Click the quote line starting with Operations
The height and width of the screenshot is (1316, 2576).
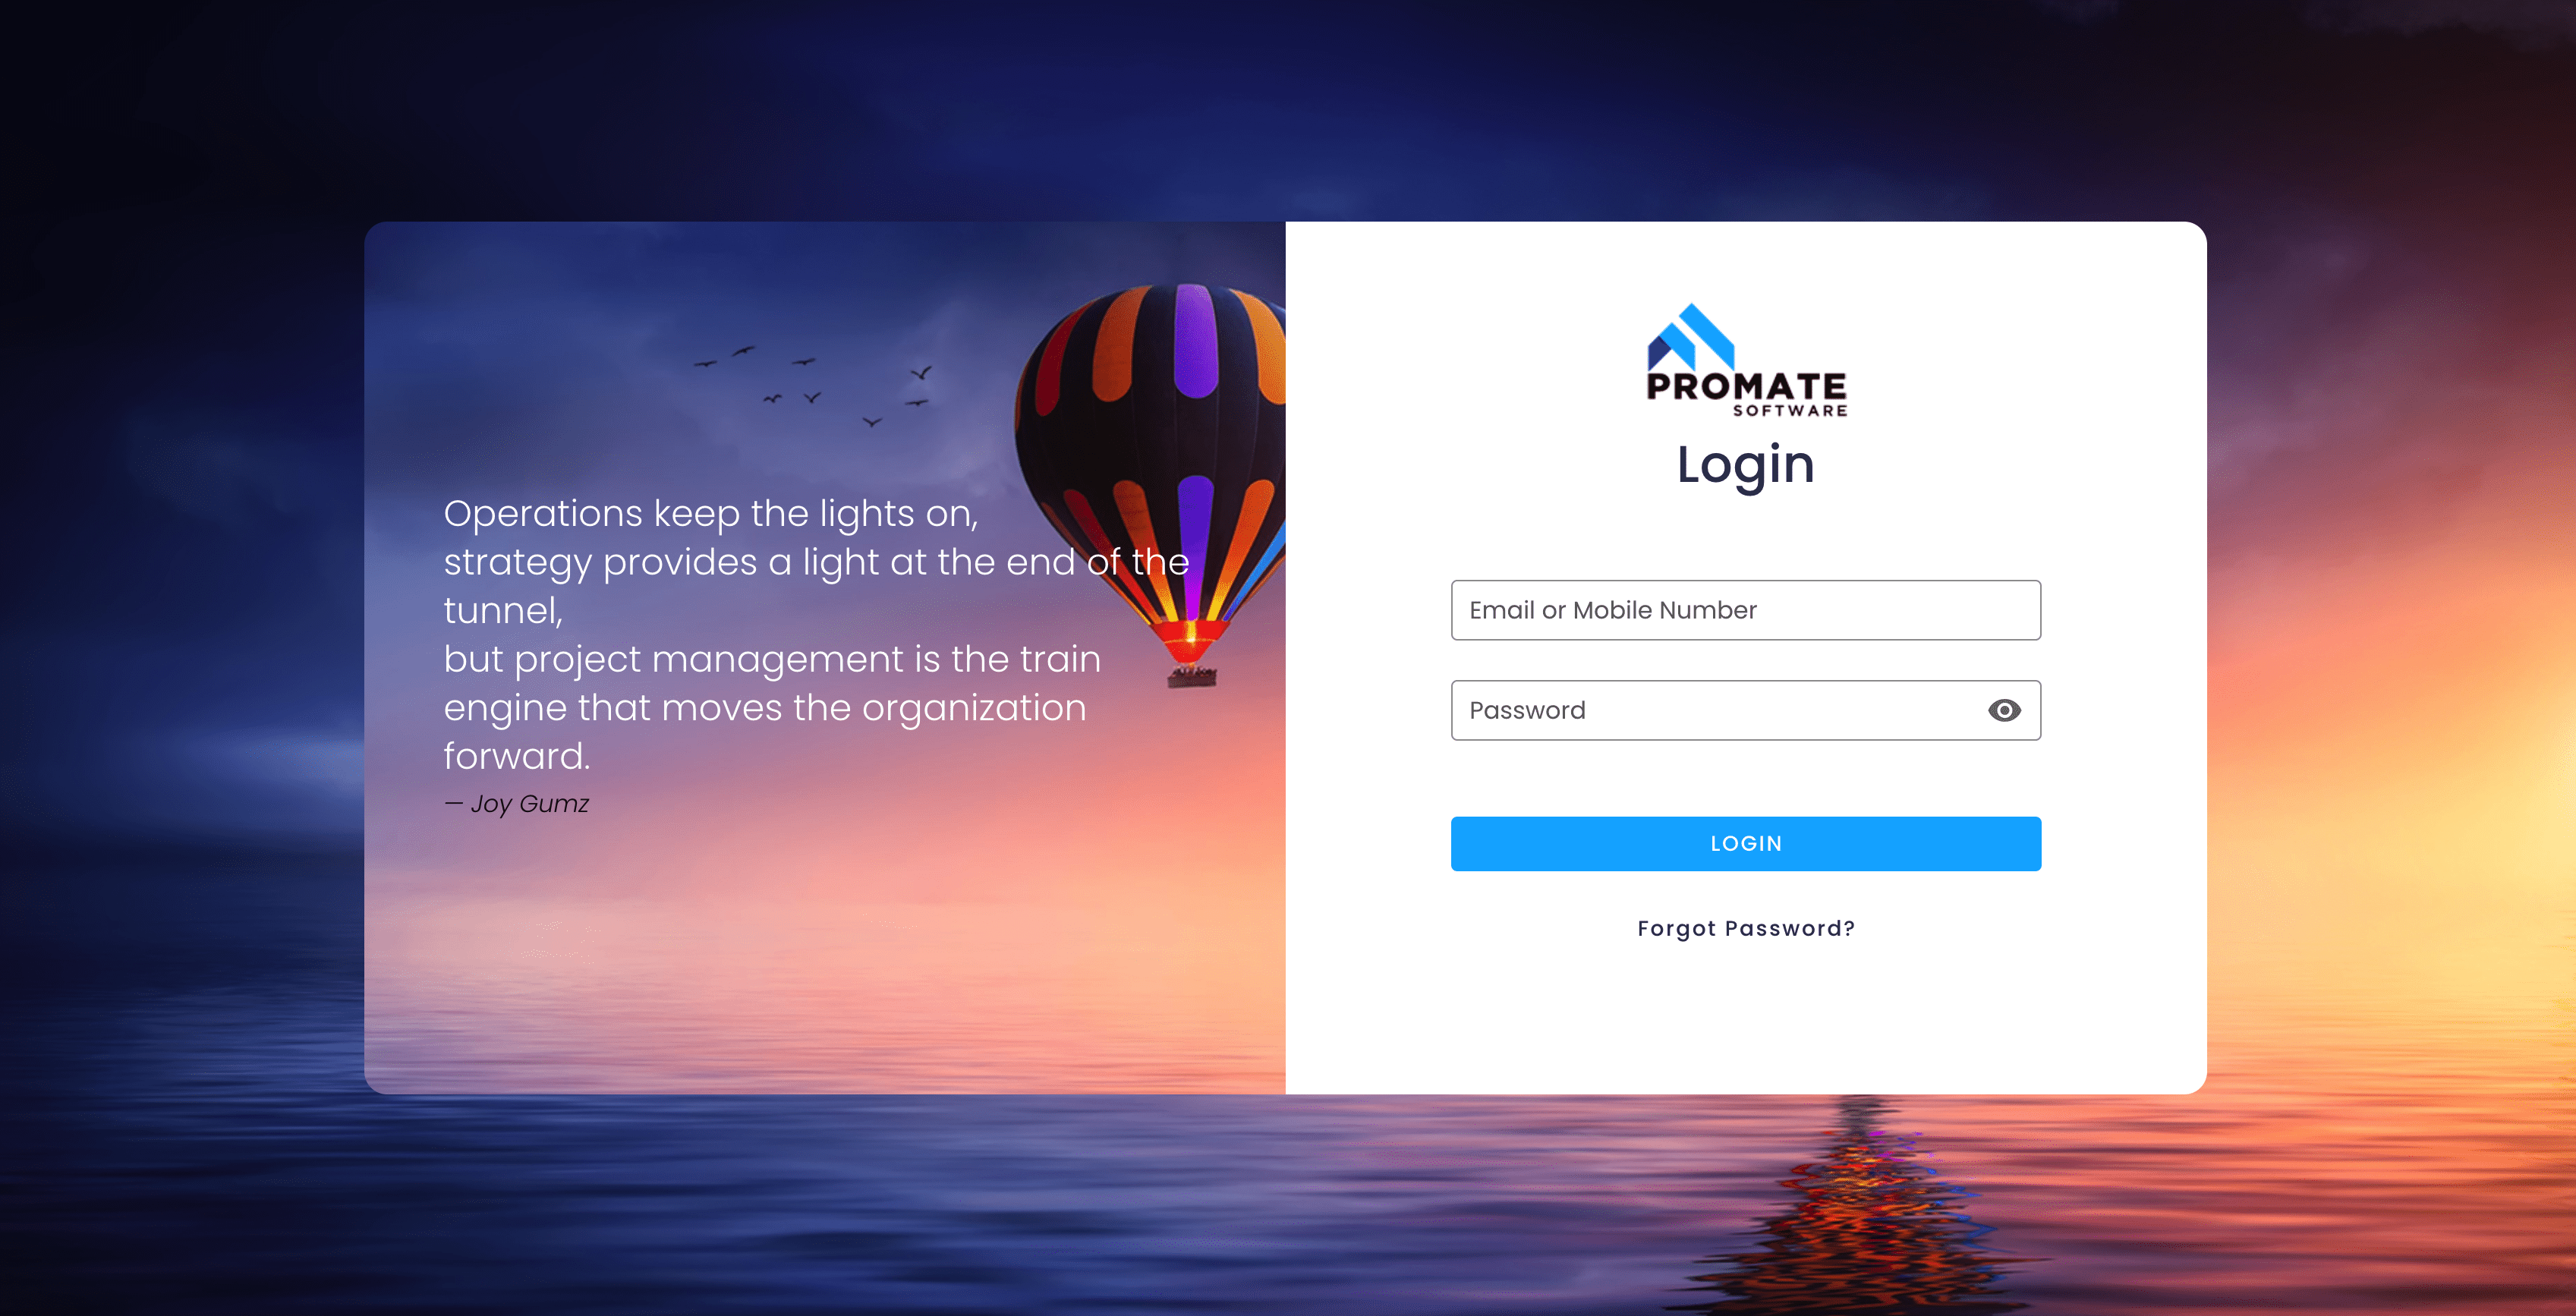pos(710,513)
